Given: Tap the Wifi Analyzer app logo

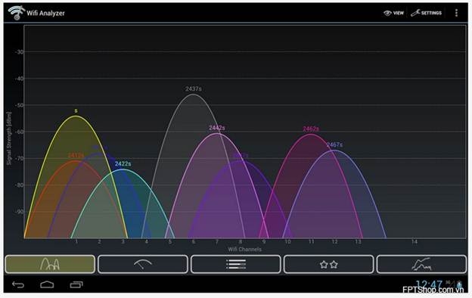Looking at the screenshot, I should (16, 13).
